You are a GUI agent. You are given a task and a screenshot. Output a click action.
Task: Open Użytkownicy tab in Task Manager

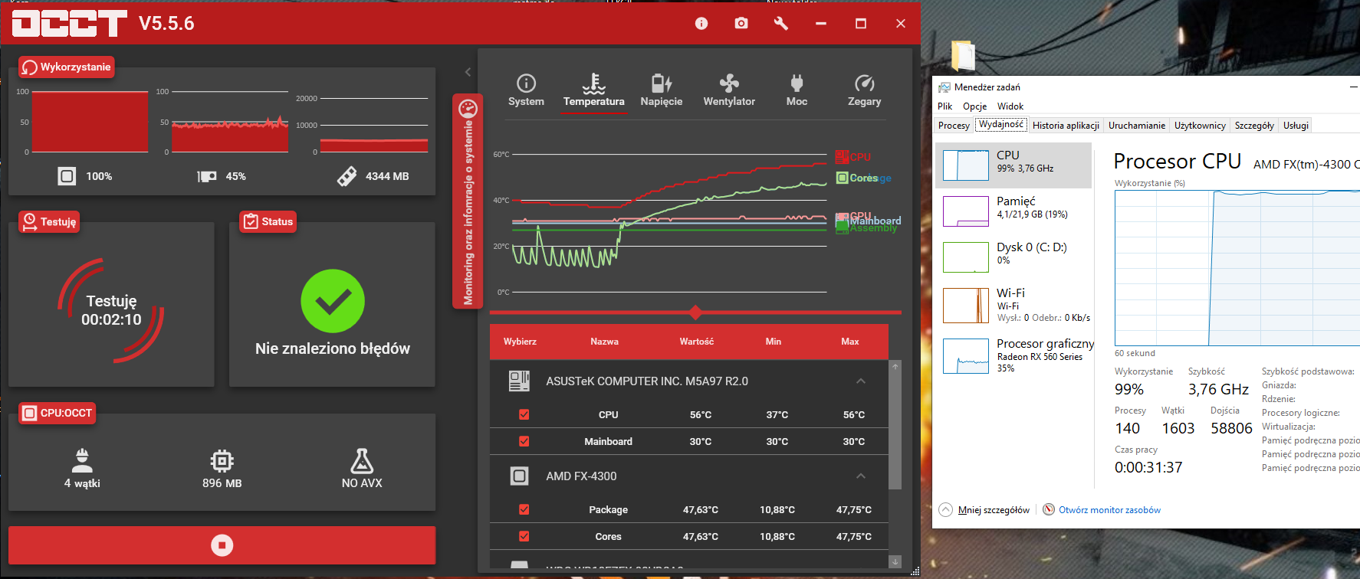click(x=1200, y=125)
